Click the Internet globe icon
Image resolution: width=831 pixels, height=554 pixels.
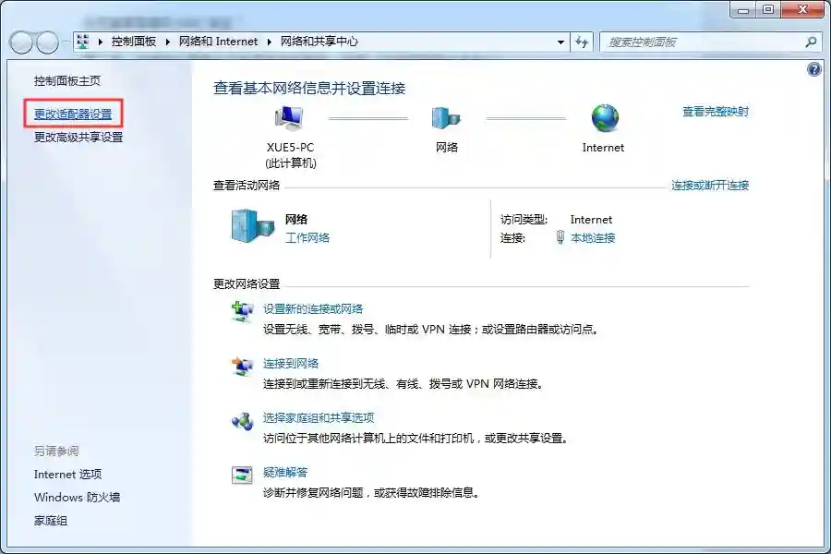click(604, 118)
